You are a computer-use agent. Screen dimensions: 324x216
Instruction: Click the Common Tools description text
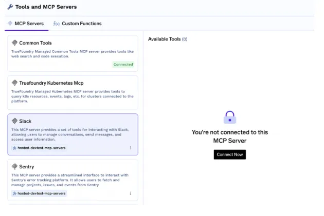click(73, 53)
